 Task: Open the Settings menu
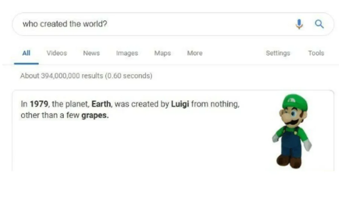click(278, 53)
